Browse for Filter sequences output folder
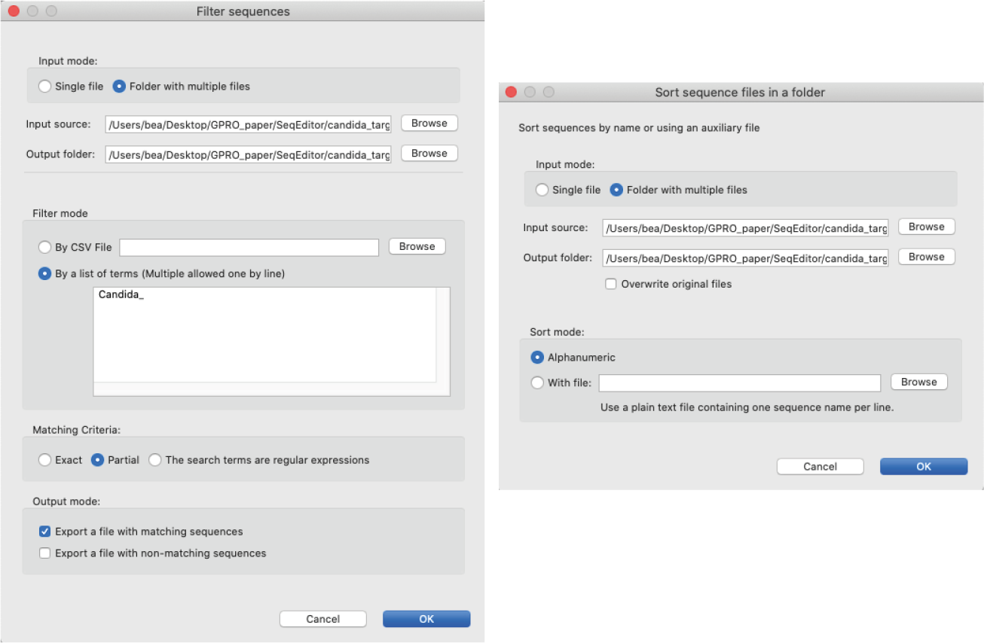Viewport: 984px width, 643px height. tap(429, 154)
